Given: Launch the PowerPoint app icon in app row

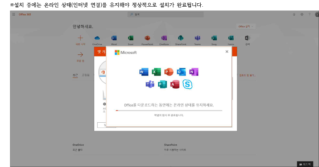Looking at the screenshot, I should pyautogui.click(x=147, y=38).
